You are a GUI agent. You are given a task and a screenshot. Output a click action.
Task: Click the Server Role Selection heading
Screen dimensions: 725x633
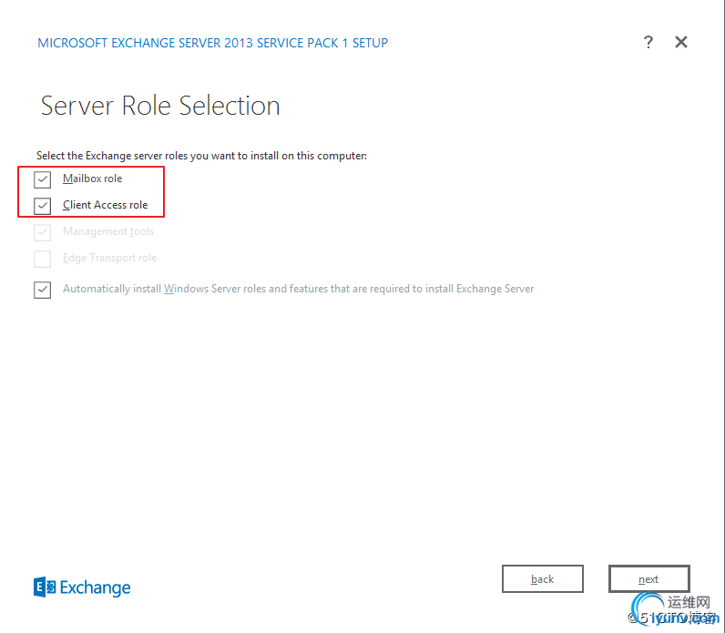click(x=160, y=106)
